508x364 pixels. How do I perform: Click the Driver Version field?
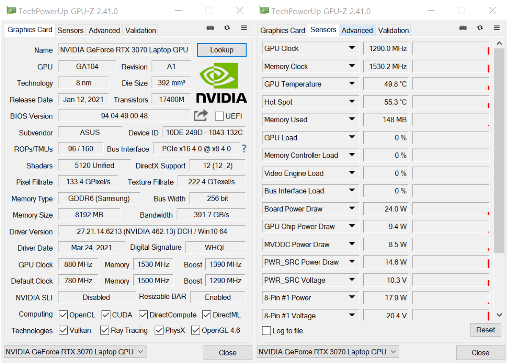[x=152, y=232]
